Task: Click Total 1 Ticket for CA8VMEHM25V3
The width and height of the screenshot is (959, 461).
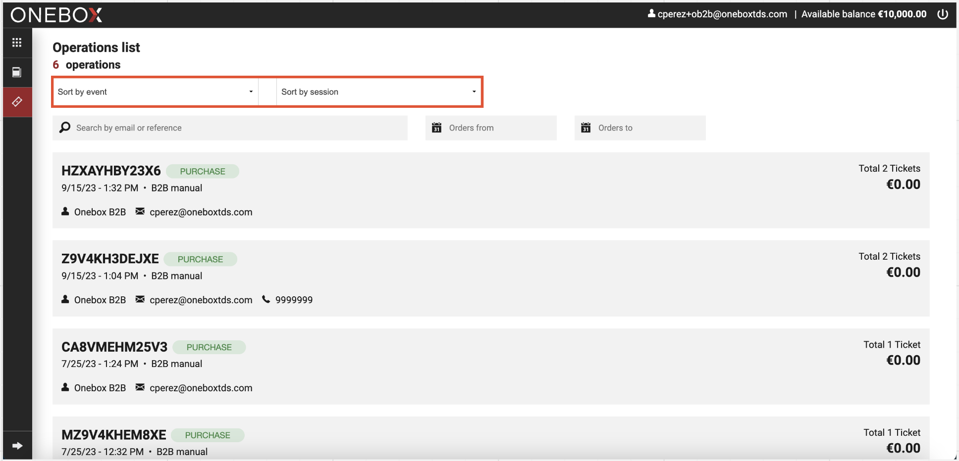Action: point(892,344)
